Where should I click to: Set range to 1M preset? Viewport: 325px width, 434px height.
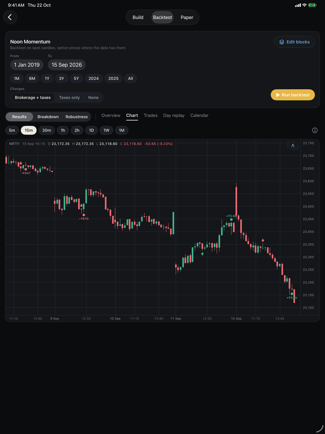[17, 79]
